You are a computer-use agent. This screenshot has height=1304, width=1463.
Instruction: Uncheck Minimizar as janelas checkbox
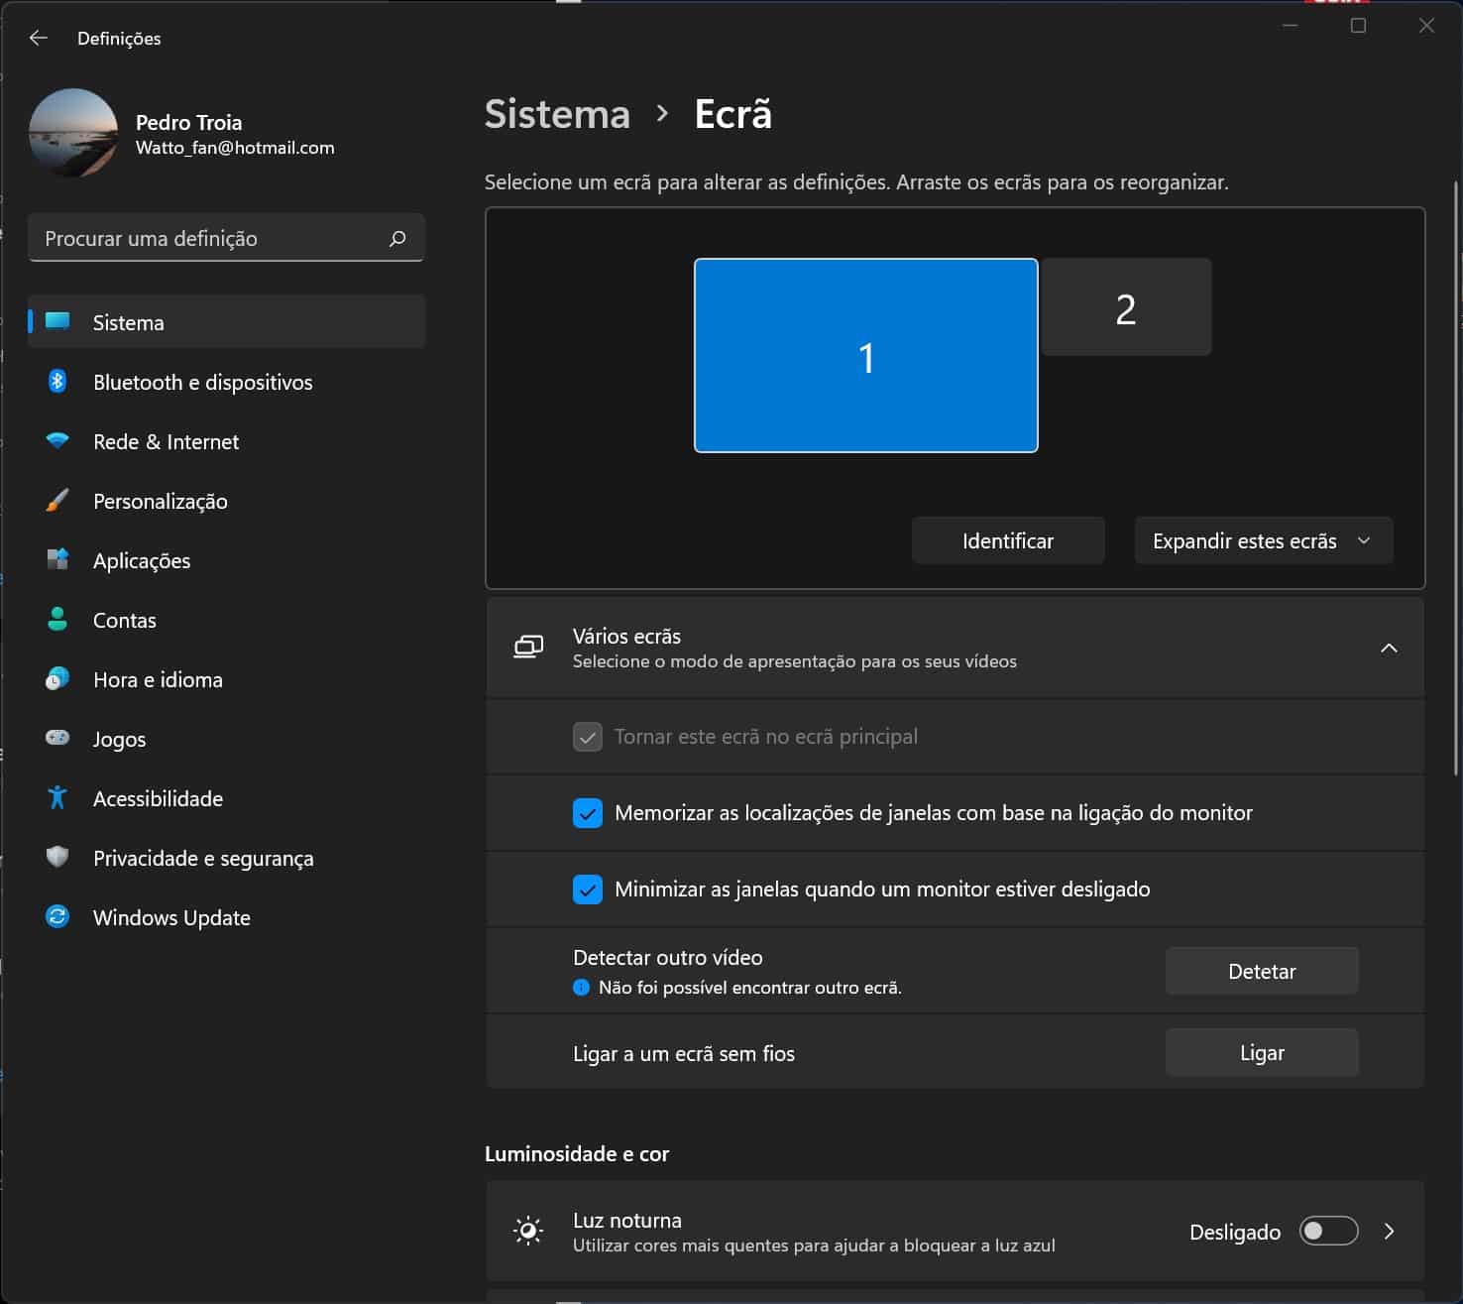click(x=588, y=889)
